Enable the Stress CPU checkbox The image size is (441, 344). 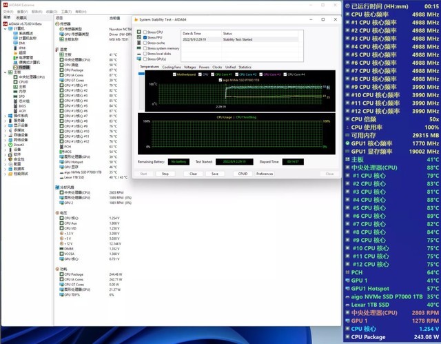point(145,32)
